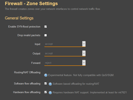Click the Routing/NAT Offloading label
Viewport: 133px width, 100px height.
click(x=27, y=72)
